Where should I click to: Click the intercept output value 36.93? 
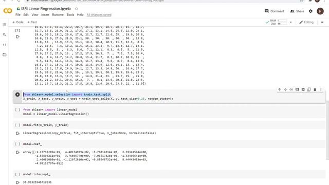pos(37,182)
